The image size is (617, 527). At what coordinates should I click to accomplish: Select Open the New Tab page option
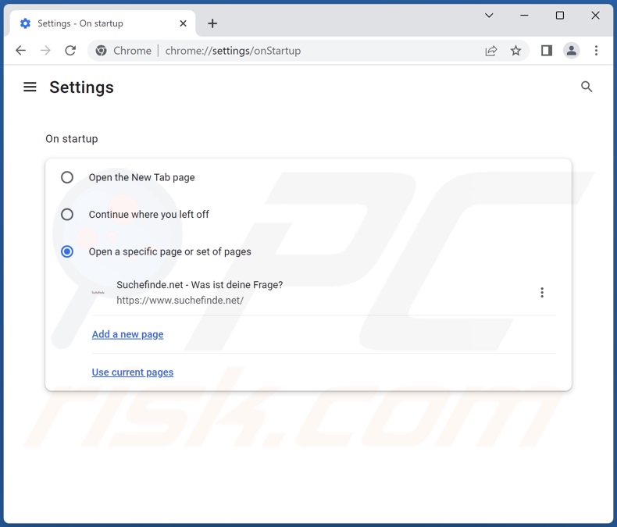tap(67, 177)
